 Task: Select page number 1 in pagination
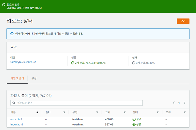(x=179, y=103)
